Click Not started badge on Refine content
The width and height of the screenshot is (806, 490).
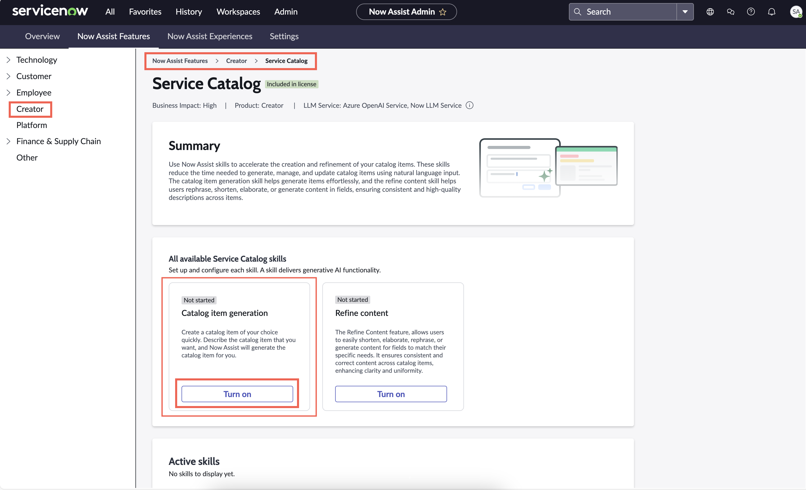click(x=353, y=300)
